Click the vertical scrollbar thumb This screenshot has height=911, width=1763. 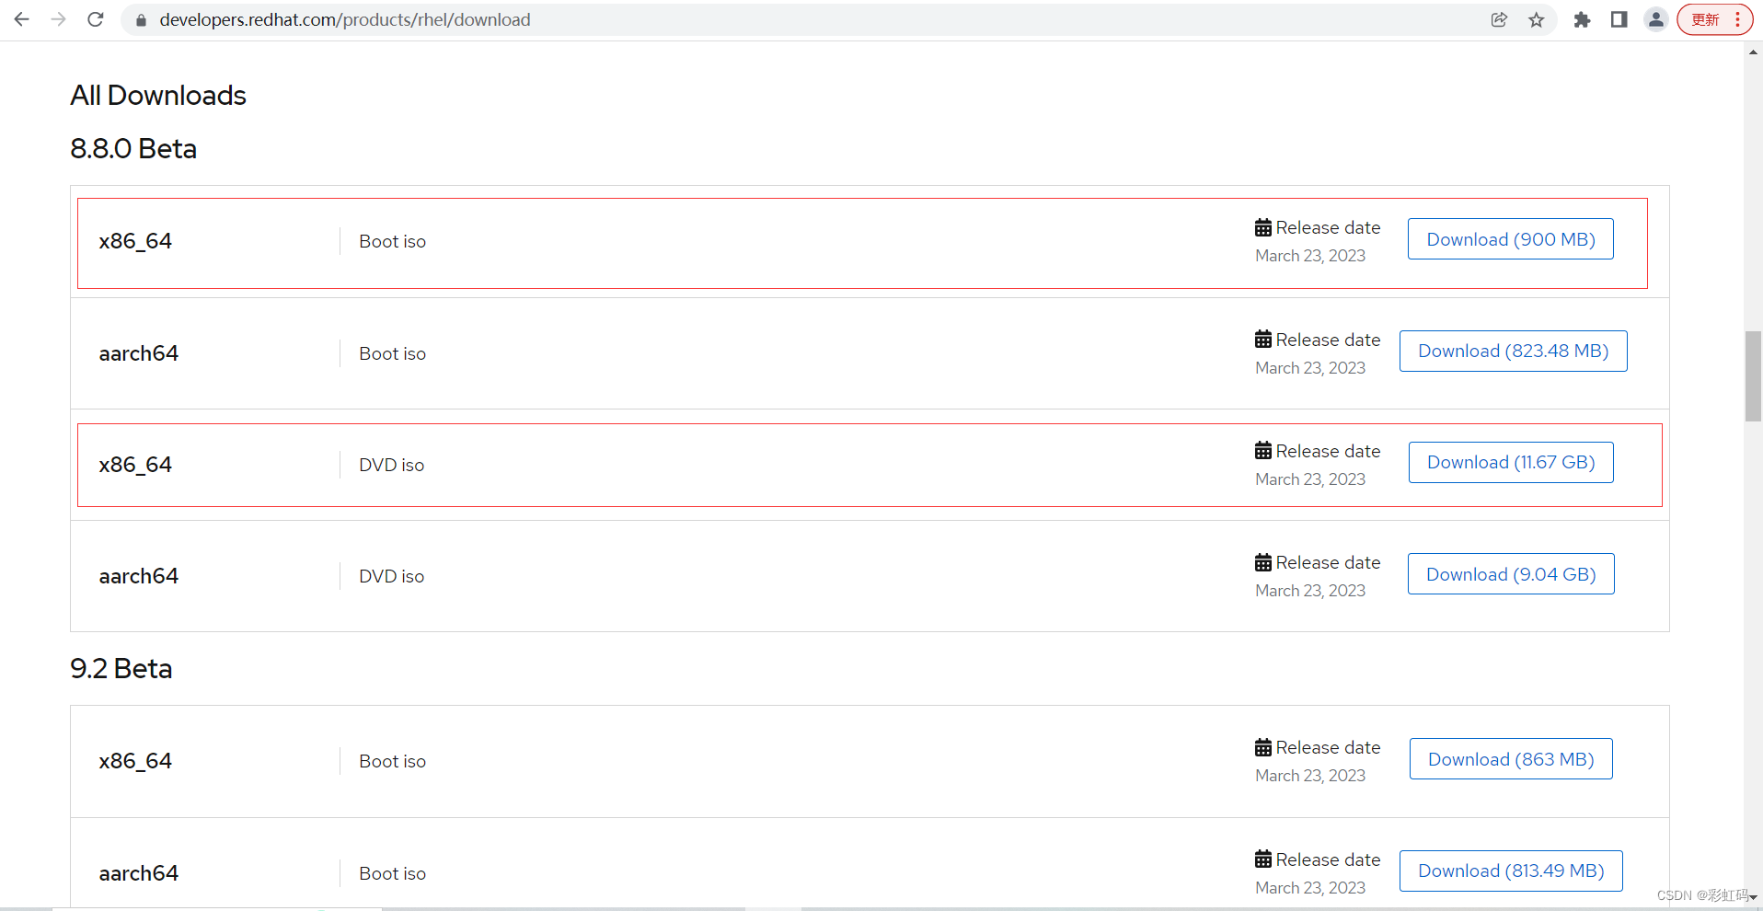(1753, 375)
